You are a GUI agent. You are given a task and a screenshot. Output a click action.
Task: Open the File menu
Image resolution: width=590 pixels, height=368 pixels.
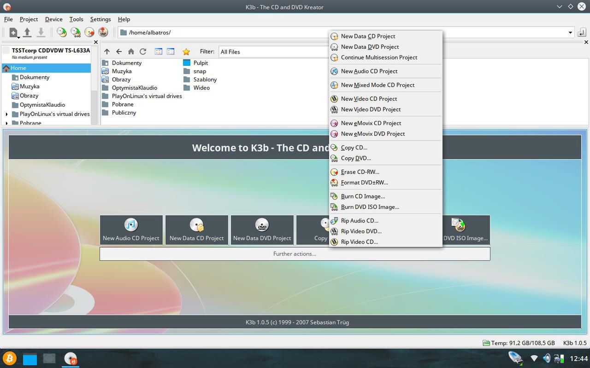[x=8, y=19]
